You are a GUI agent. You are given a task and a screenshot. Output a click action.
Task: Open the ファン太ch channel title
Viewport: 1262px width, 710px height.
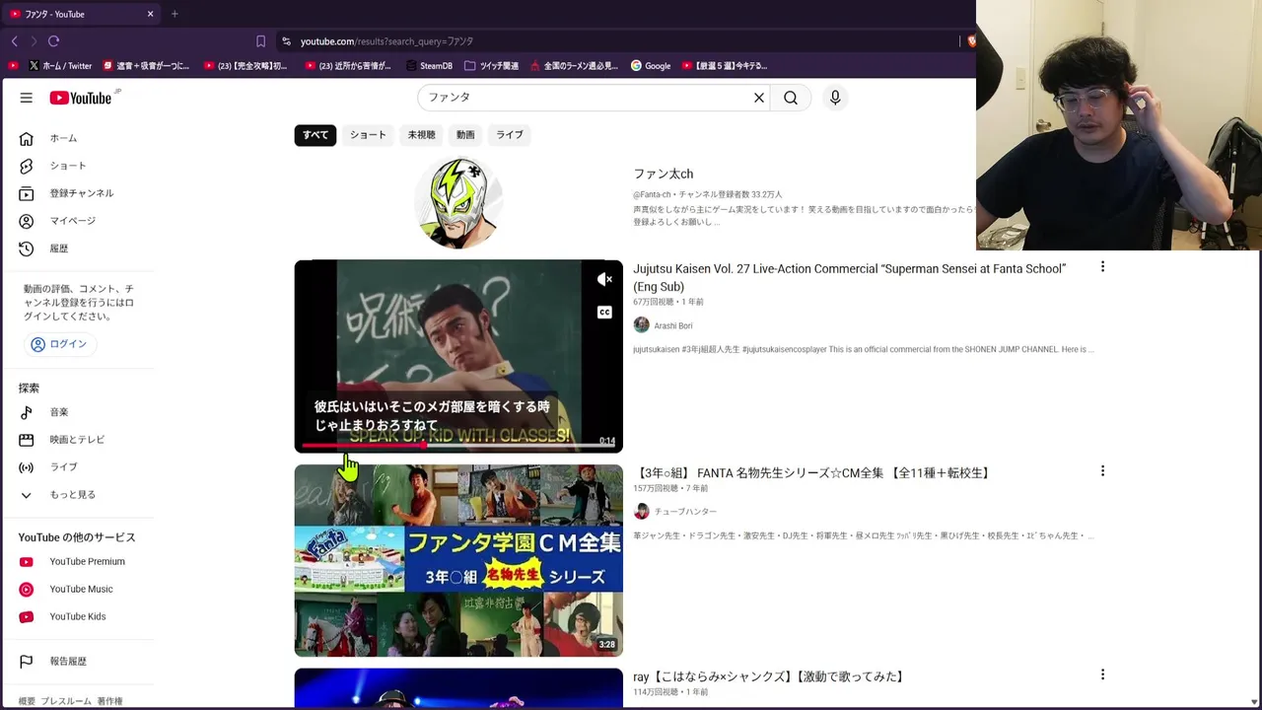tap(663, 174)
